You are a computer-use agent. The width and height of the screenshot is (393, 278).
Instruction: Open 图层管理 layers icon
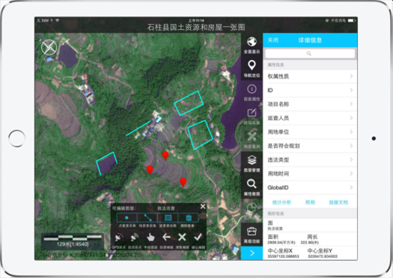(252, 160)
